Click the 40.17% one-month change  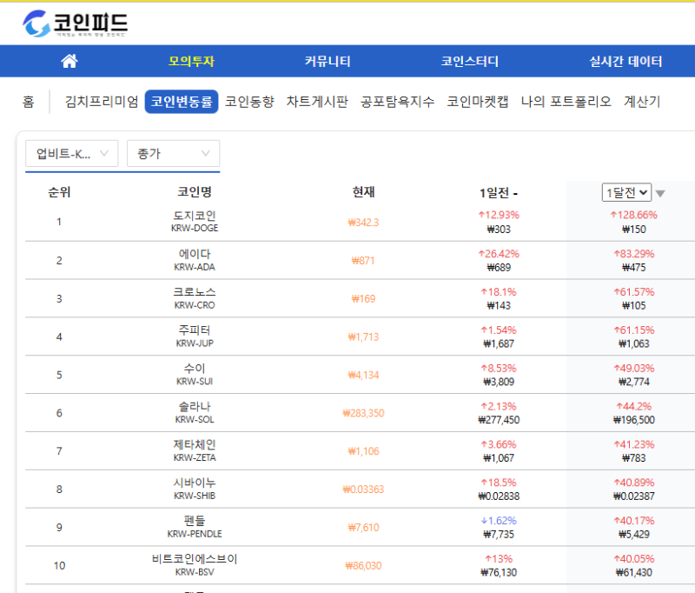point(634,521)
